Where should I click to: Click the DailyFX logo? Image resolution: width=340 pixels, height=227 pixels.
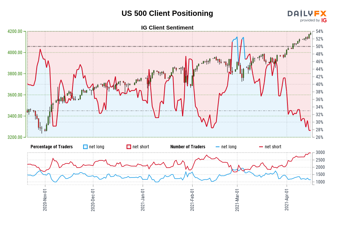pyautogui.click(x=307, y=14)
